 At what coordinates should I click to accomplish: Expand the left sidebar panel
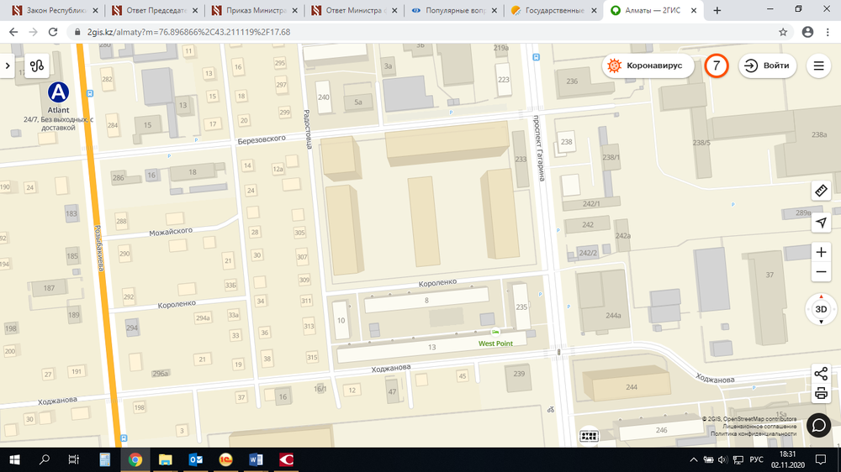pos(8,66)
